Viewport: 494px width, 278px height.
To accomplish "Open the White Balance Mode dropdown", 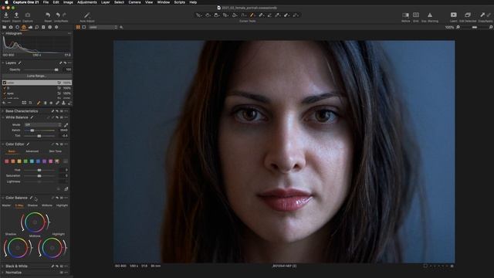I will pos(42,125).
